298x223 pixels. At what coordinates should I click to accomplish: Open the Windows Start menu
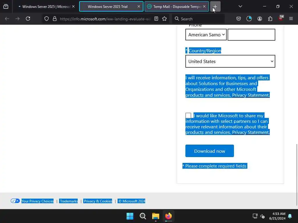point(130,216)
